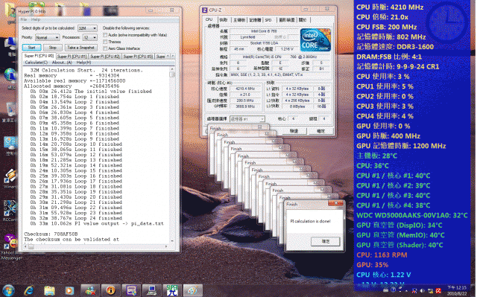Select the Super PI [CPU #1] tab
The width and height of the screenshot is (477, 297).
(x=72, y=57)
